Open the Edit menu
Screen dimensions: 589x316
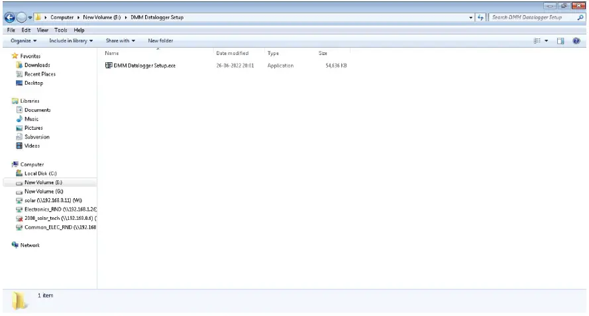(x=26, y=30)
